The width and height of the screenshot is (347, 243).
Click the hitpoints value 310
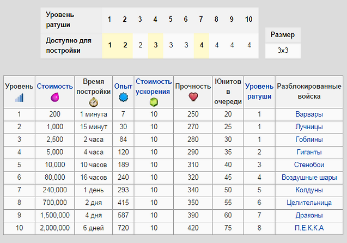point(193,165)
